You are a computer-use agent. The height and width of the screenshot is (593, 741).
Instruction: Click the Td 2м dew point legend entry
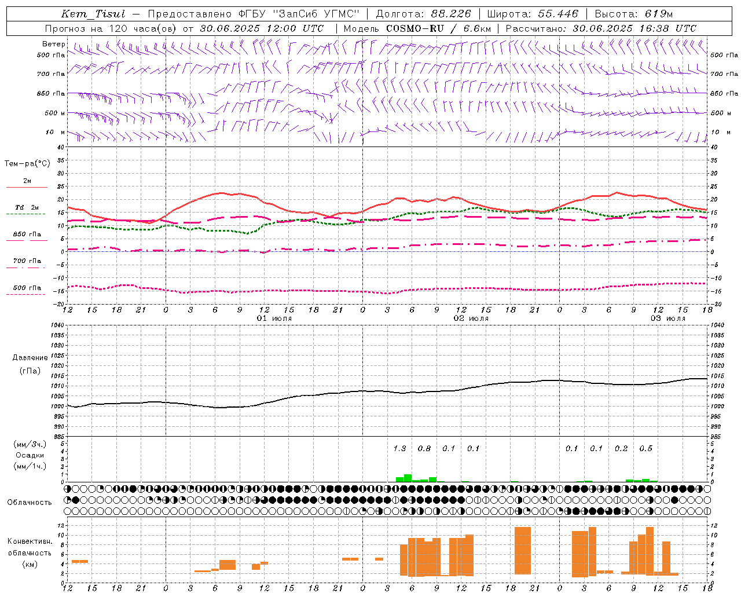27,207
